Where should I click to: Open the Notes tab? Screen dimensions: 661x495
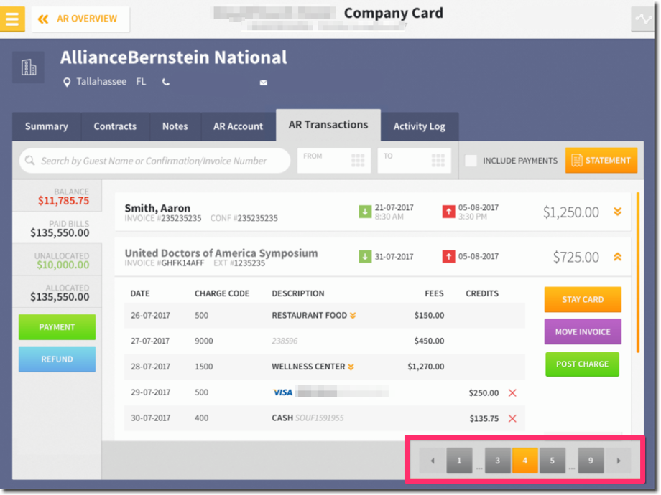(175, 126)
